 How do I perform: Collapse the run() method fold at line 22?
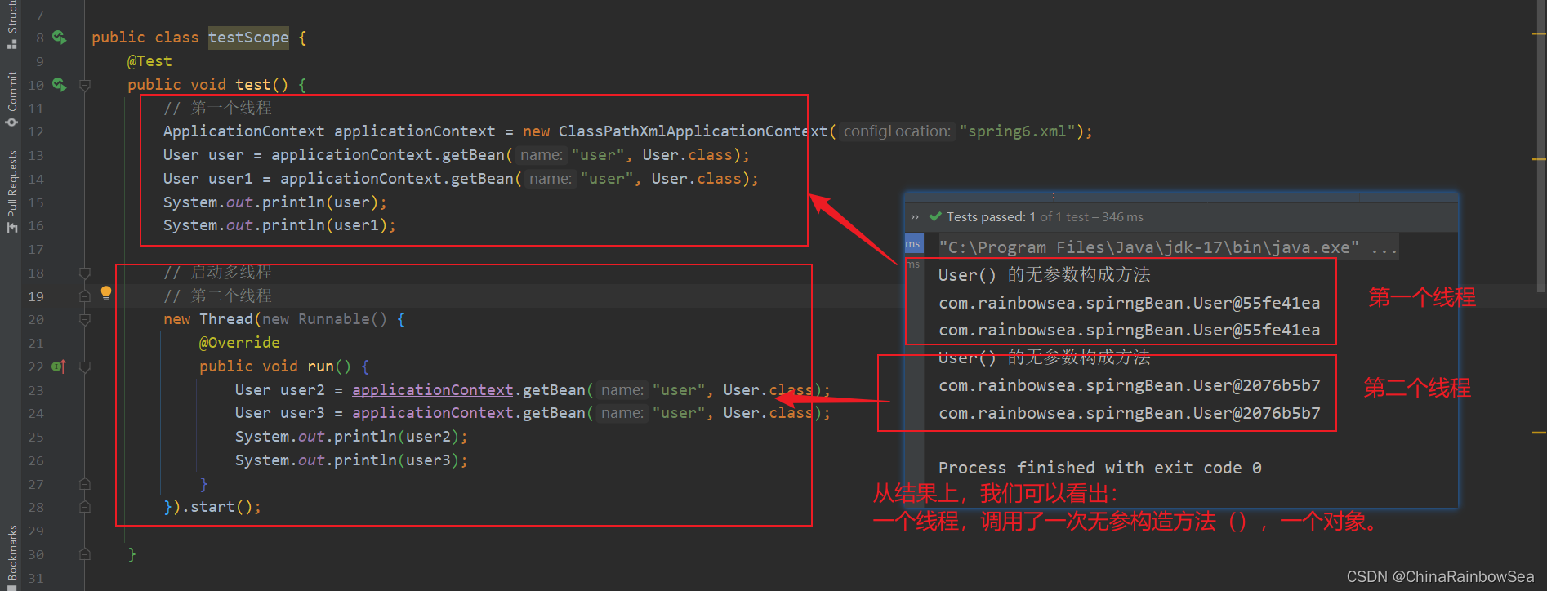[85, 367]
